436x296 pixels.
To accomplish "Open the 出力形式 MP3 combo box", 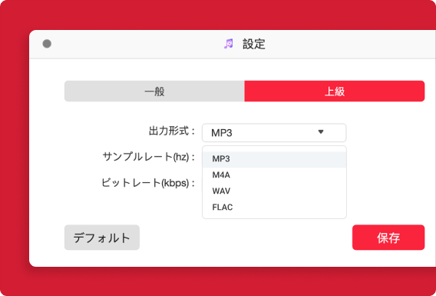I will pyautogui.click(x=274, y=132).
